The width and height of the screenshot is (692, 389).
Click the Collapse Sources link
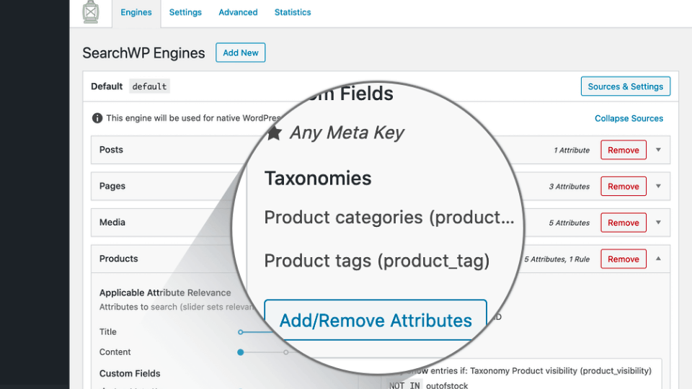click(629, 118)
